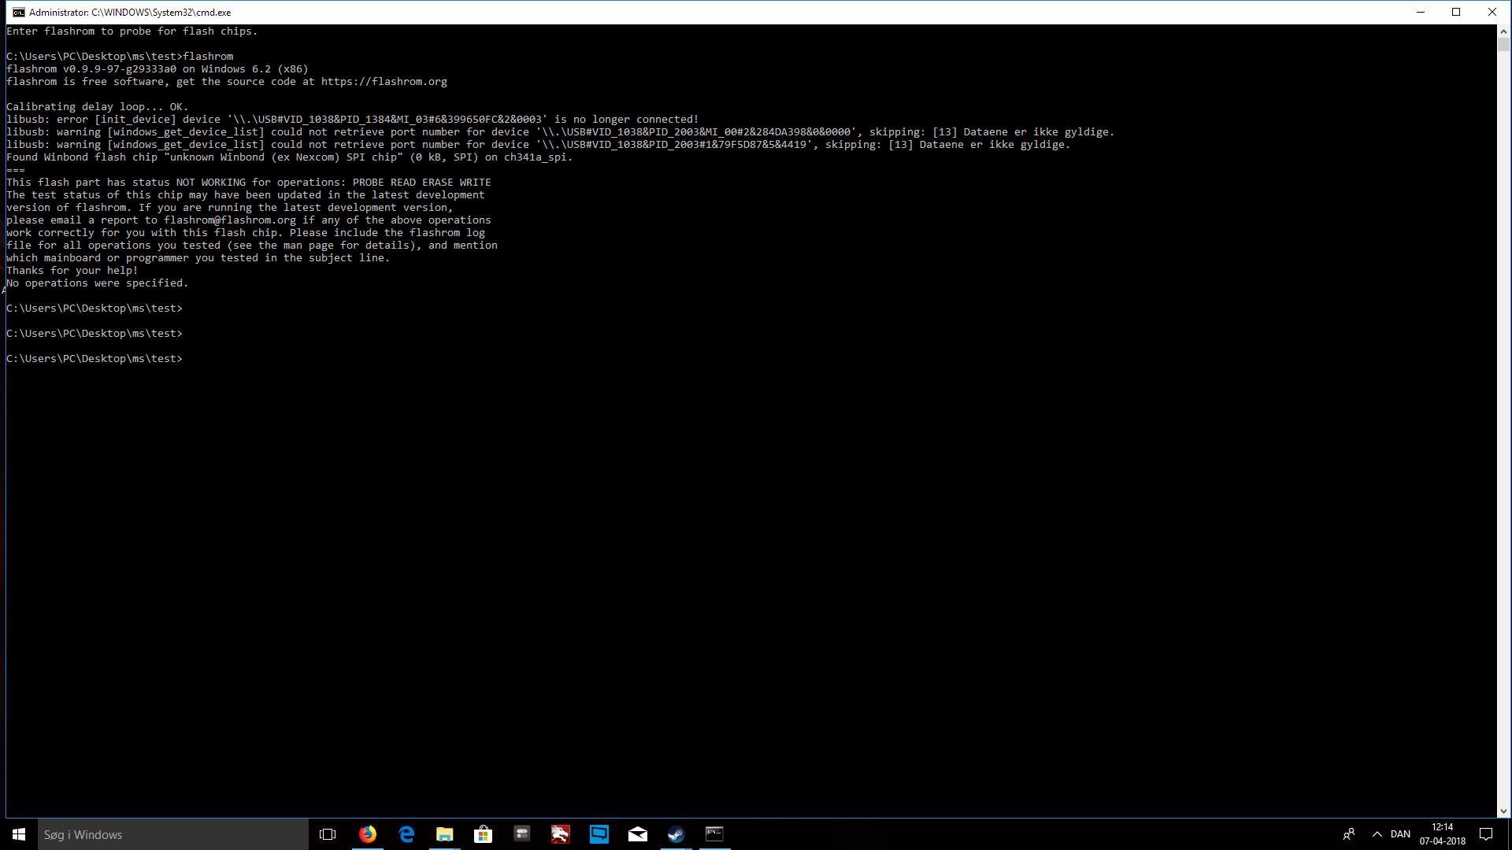Screen dimensions: 1512x850
Task: Open the Action Center notifications icon
Action: pos(1486,834)
